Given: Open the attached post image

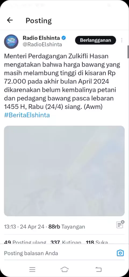Looking at the screenshot, I should [64, 171].
